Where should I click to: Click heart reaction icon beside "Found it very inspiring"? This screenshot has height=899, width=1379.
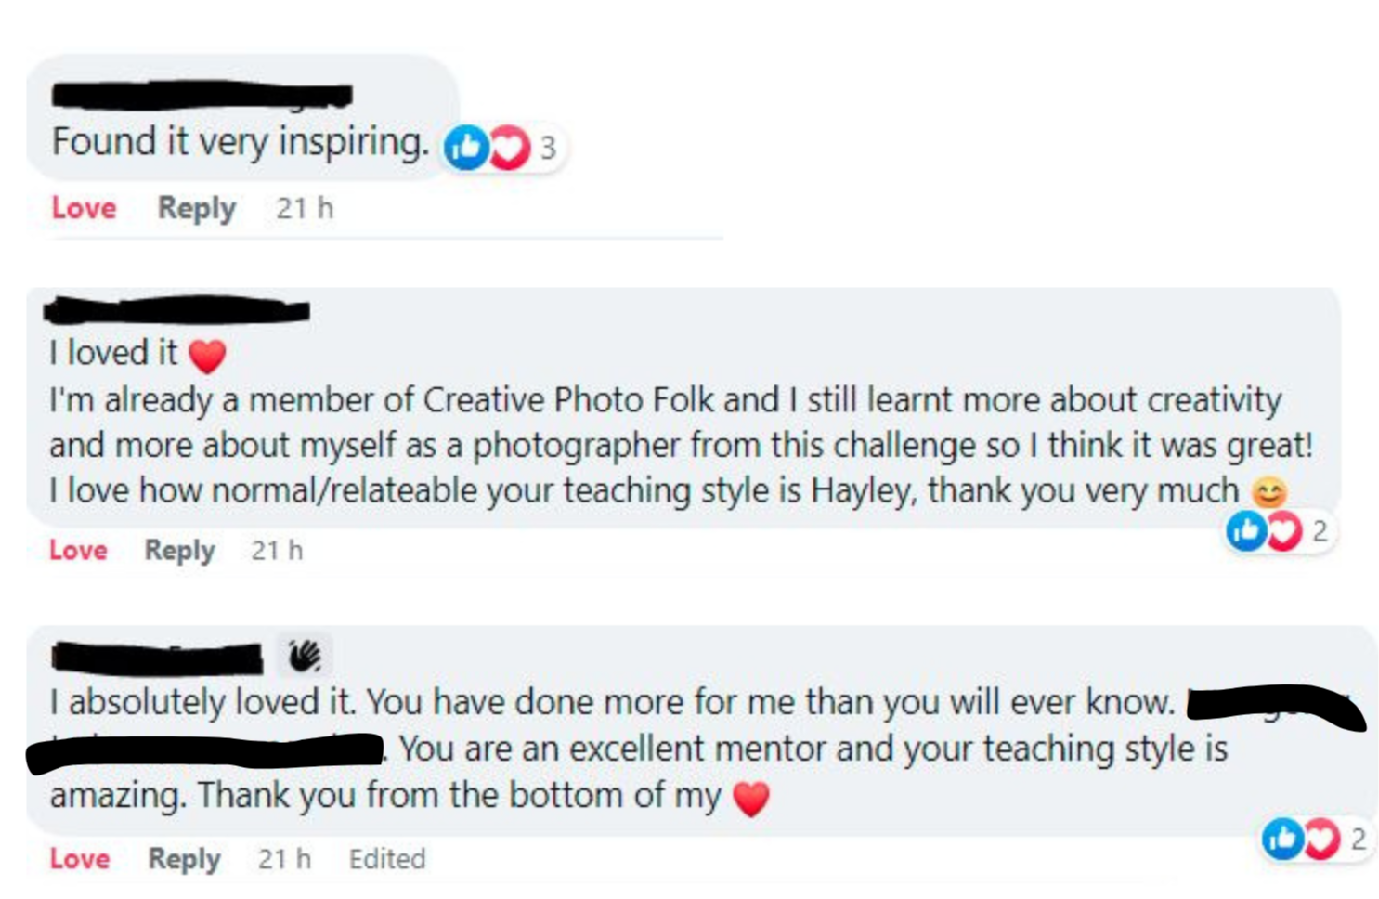[509, 147]
